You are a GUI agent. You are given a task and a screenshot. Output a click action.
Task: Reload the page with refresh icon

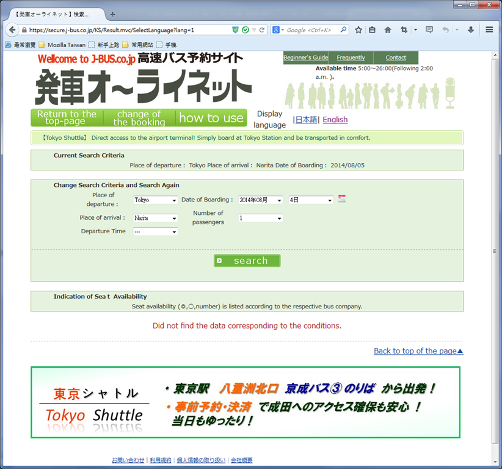coord(262,30)
